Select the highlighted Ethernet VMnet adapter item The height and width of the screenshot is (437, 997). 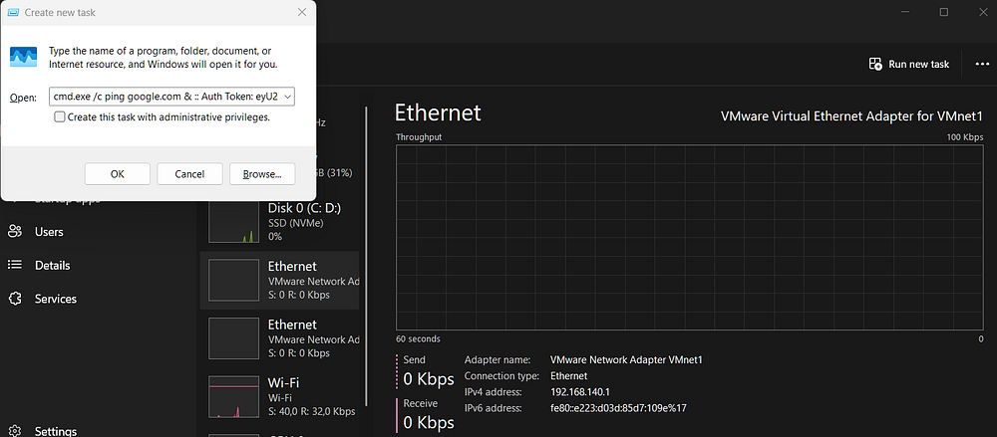point(280,280)
